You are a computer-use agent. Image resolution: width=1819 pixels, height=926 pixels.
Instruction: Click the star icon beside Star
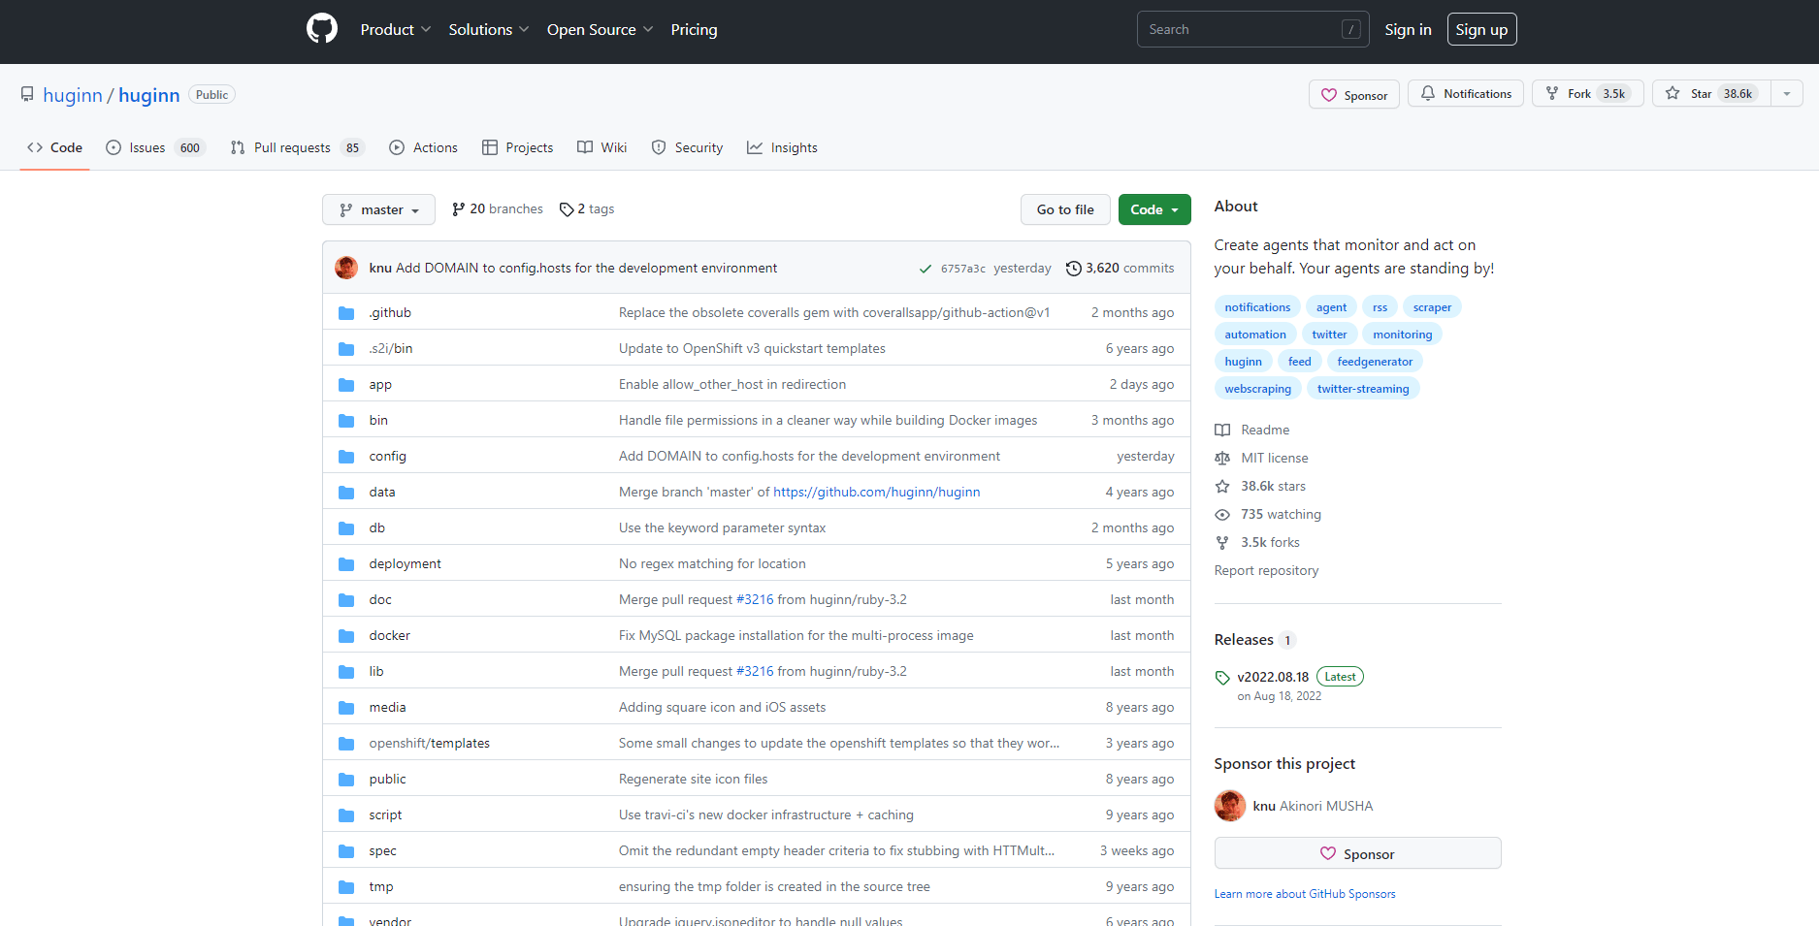pyautogui.click(x=1672, y=93)
